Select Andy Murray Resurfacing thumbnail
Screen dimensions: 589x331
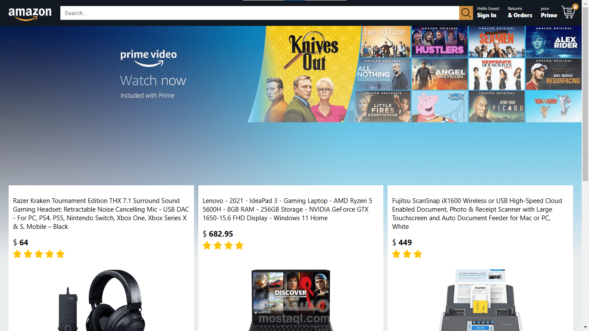554,74
